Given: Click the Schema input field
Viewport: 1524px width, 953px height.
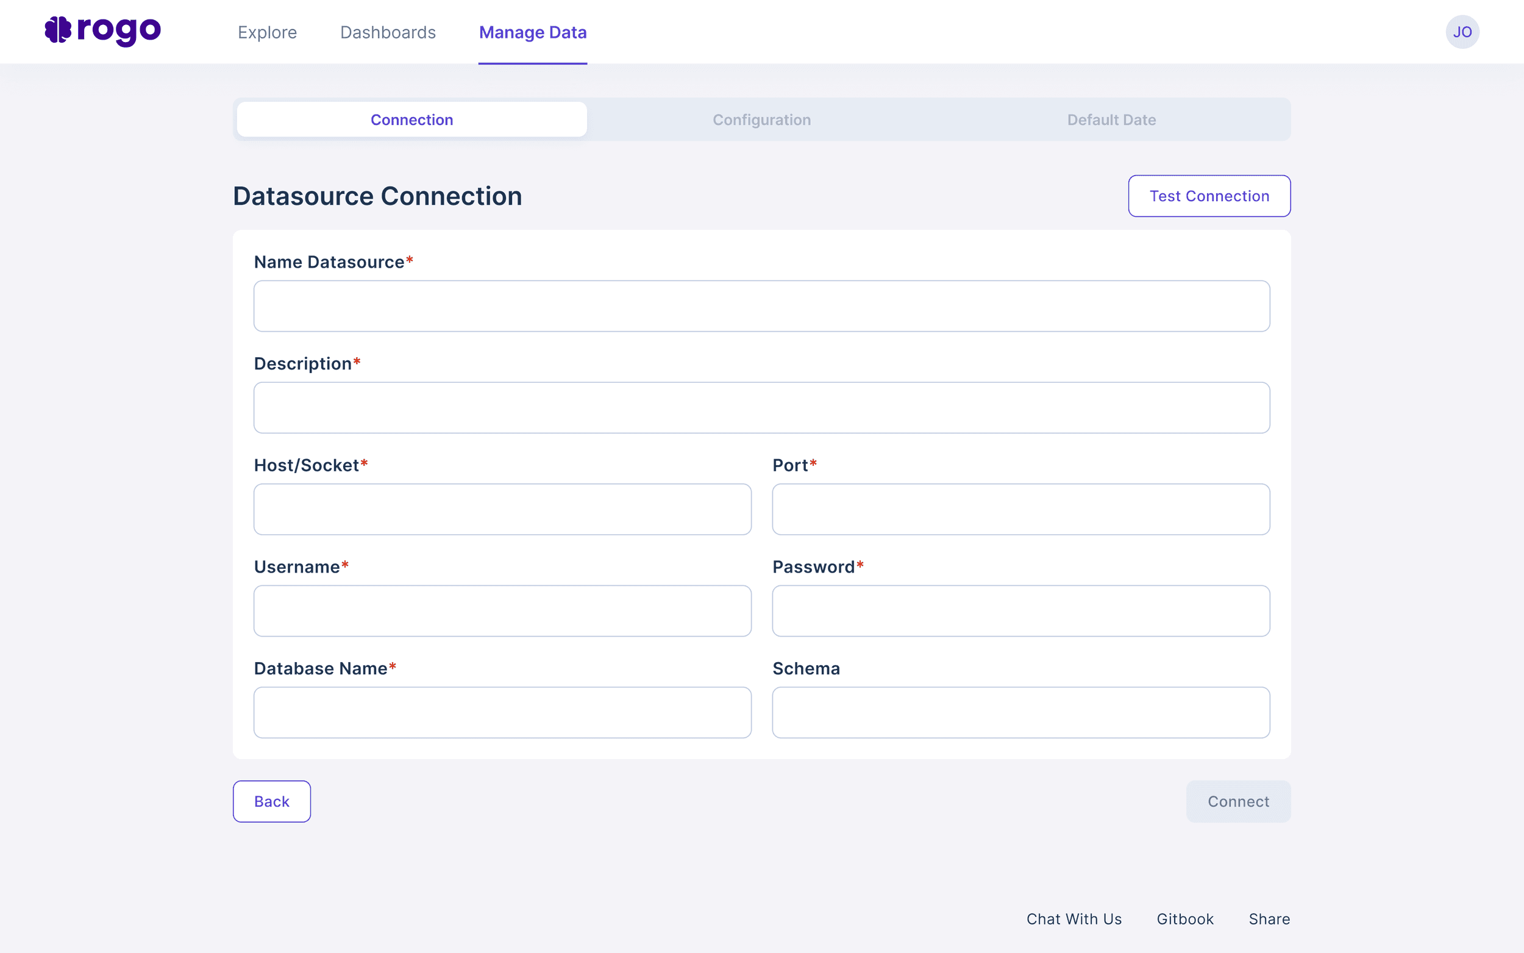Looking at the screenshot, I should (x=1020, y=712).
